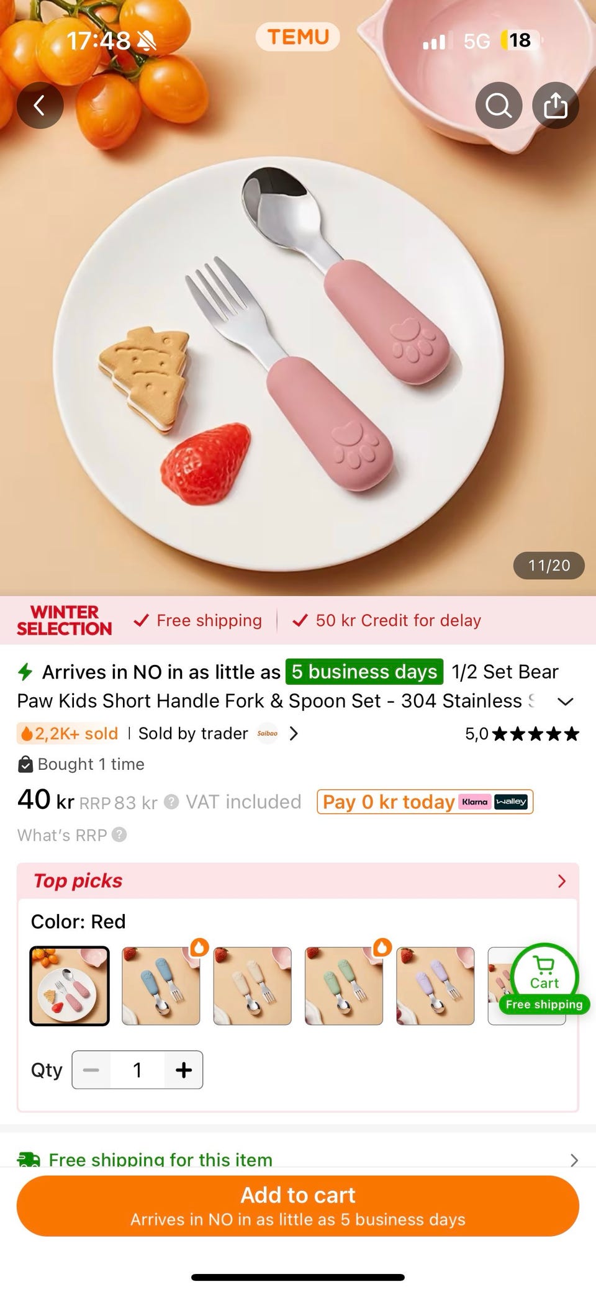Tap the Add to cart button
The height and width of the screenshot is (1292, 596).
(298, 1206)
